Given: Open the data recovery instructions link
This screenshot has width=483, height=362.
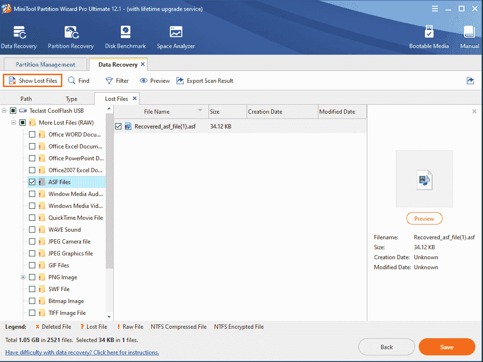Looking at the screenshot, I should click(82, 352).
